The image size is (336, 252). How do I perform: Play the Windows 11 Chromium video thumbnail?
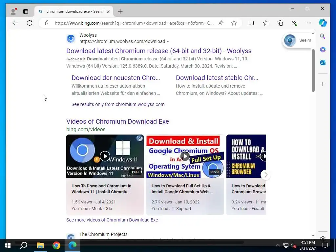[105, 156]
